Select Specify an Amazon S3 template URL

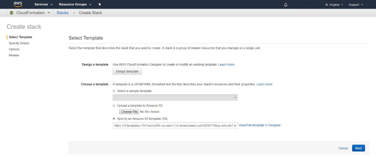click(x=114, y=119)
